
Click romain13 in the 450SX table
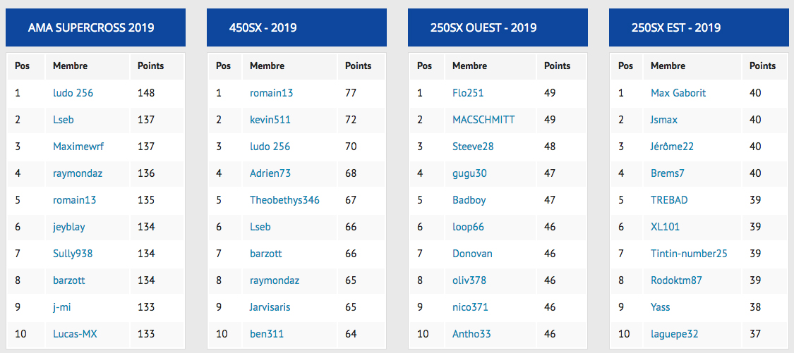pyautogui.click(x=272, y=93)
